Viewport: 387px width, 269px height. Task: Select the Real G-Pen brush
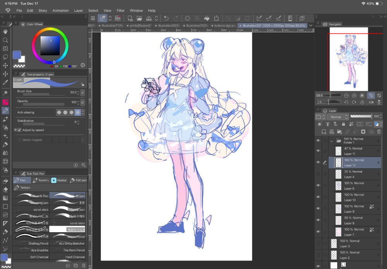[x=31, y=196]
